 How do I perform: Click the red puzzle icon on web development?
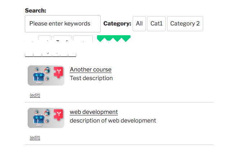pos(58,115)
